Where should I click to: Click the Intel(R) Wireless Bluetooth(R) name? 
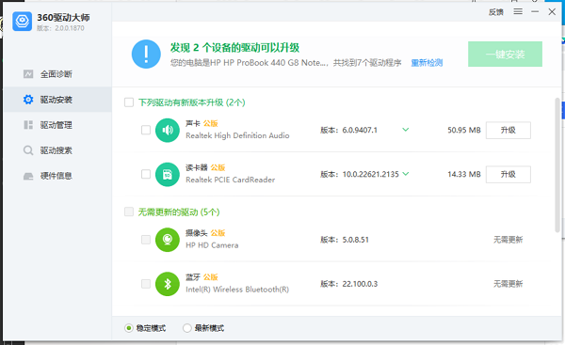pyautogui.click(x=237, y=290)
